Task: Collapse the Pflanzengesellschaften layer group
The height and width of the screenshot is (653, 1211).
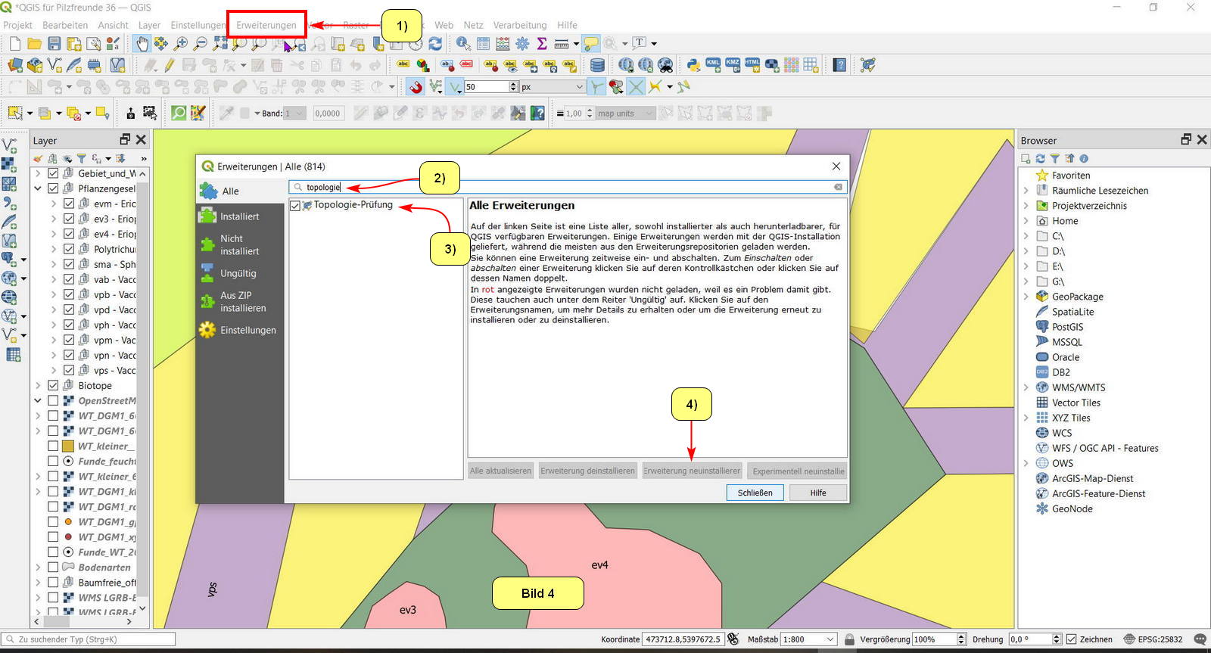Action: pos(38,188)
